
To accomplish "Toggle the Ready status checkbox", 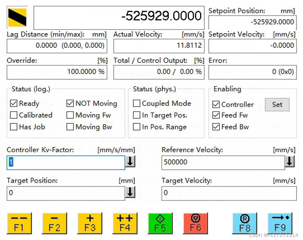I will 14,103.
